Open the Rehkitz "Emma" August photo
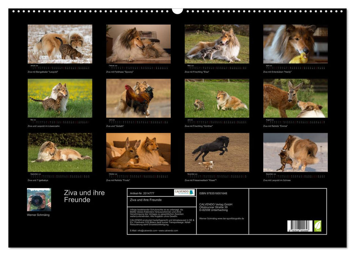The image size is (355, 256). point(295,98)
